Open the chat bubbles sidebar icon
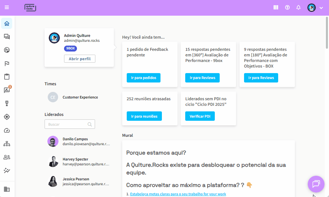Image resolution: width=329 pixels, height=197 pixels. (x=7, y=37)
